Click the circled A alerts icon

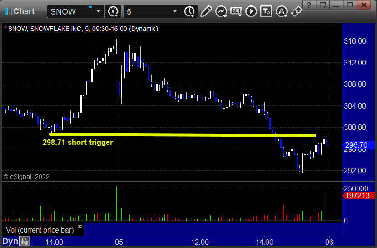pyautogui.click(x=282, y=11)
